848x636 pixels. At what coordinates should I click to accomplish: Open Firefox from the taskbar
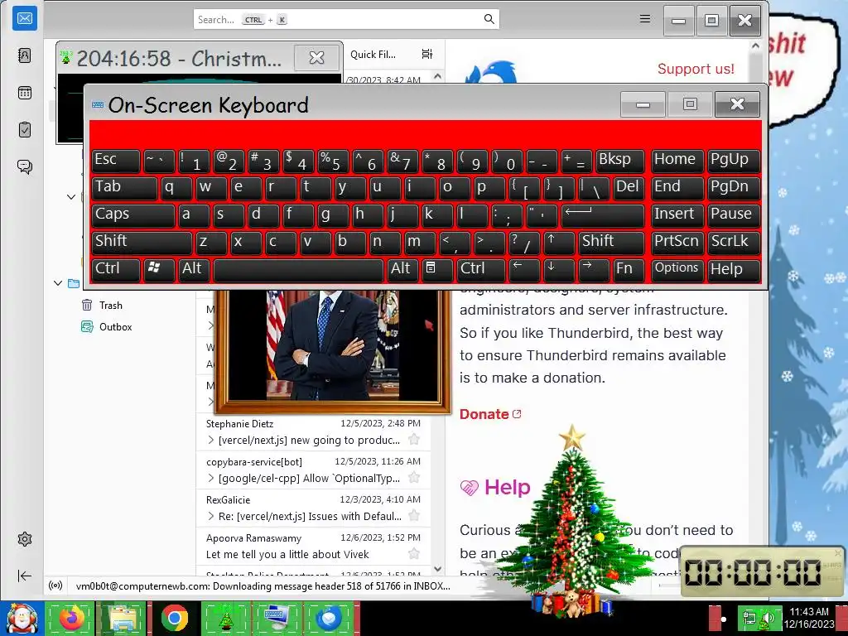pyautogui.click(x=70, y=618)
